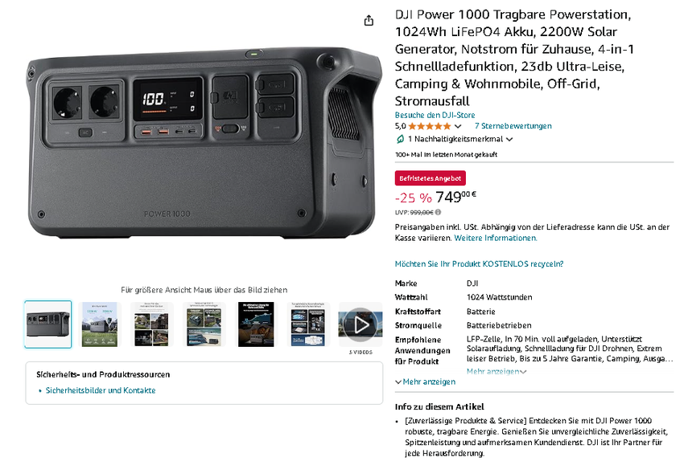This screenshot has width=684, height=461.
Task: Open the Besuche den DJI-Store link
Action: [x=435, y=115]
